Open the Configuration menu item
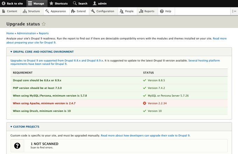 [x=103, y=11]
